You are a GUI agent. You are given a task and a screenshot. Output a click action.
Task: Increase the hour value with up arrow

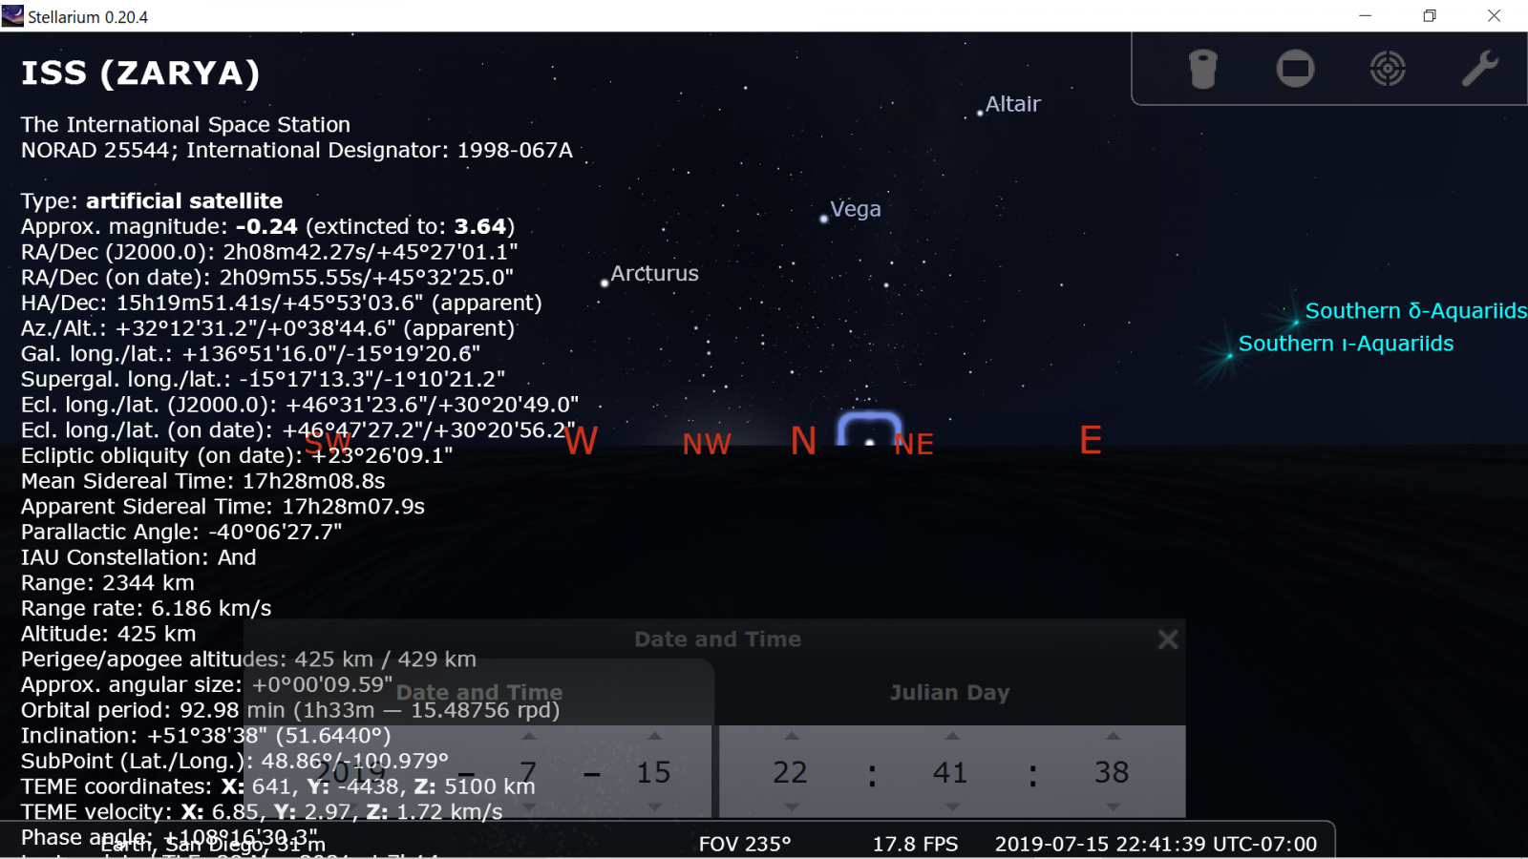(x=791, y=736)
